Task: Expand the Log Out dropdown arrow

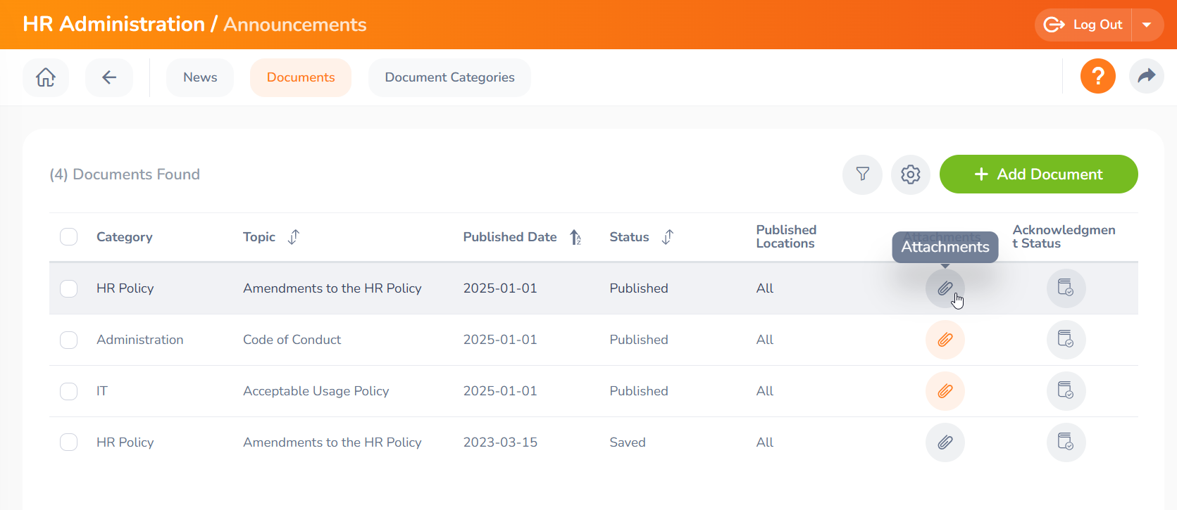Action: [1147, 25]
